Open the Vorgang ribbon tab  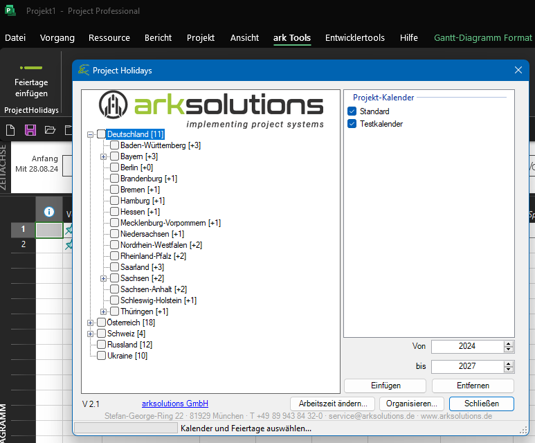57,37
